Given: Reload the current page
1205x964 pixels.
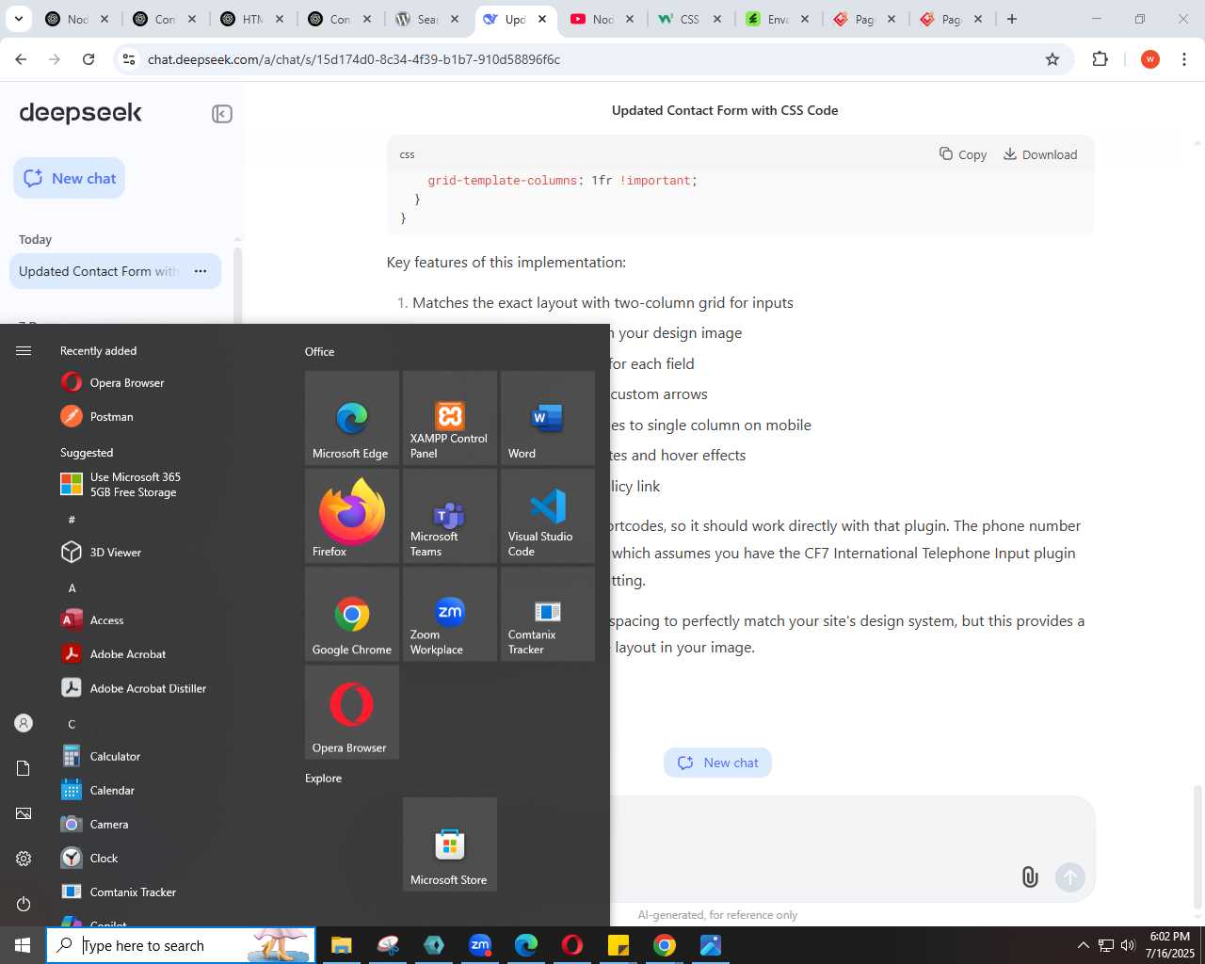Looking at the screenshot, I should 88,59.
